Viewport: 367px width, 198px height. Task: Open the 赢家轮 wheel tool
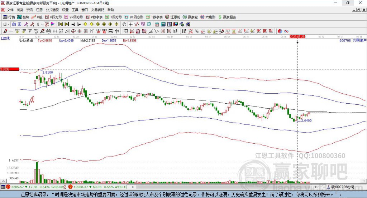click(x=190, y=17)
